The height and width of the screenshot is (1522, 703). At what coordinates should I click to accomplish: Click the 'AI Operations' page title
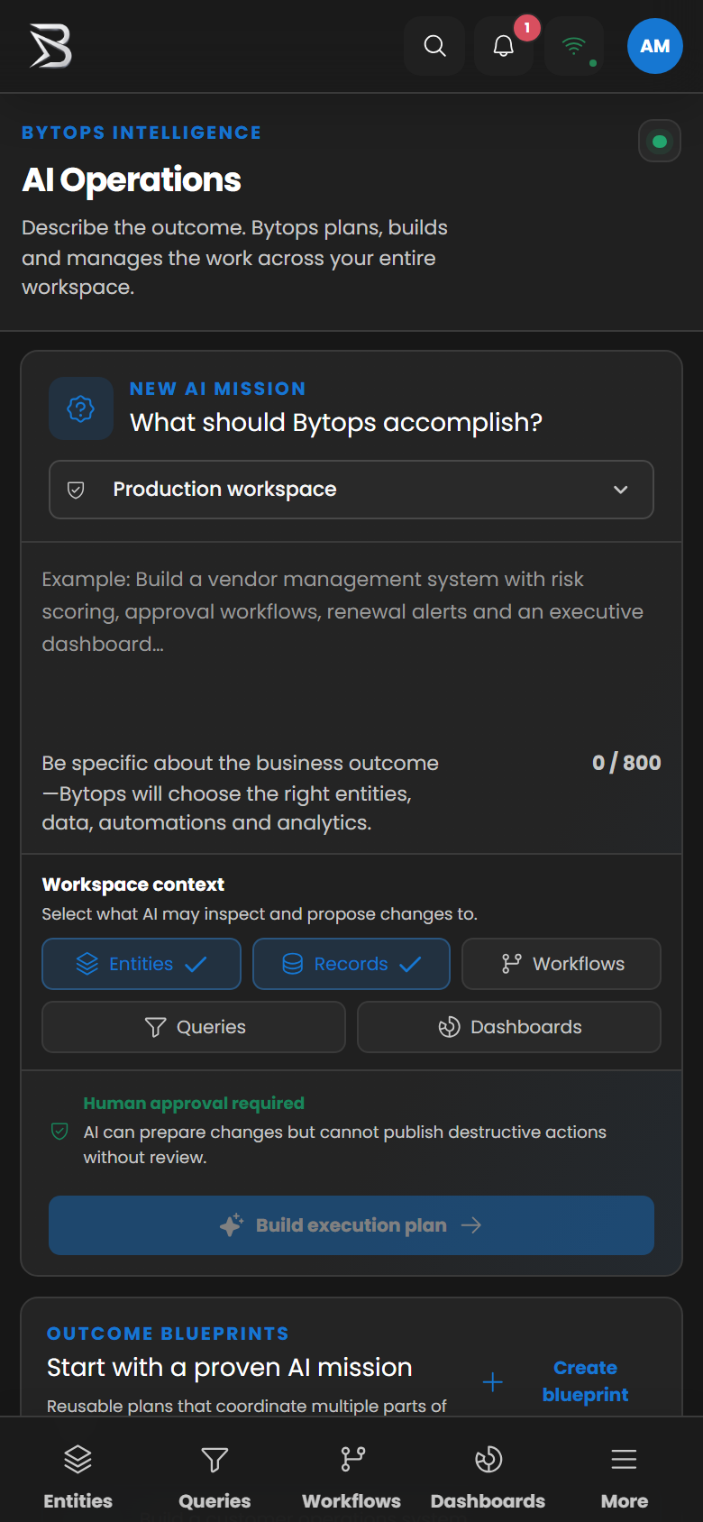(132, 179)
